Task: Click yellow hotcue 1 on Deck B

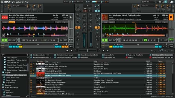Action: pyautogui.click(x=111, y=47)
